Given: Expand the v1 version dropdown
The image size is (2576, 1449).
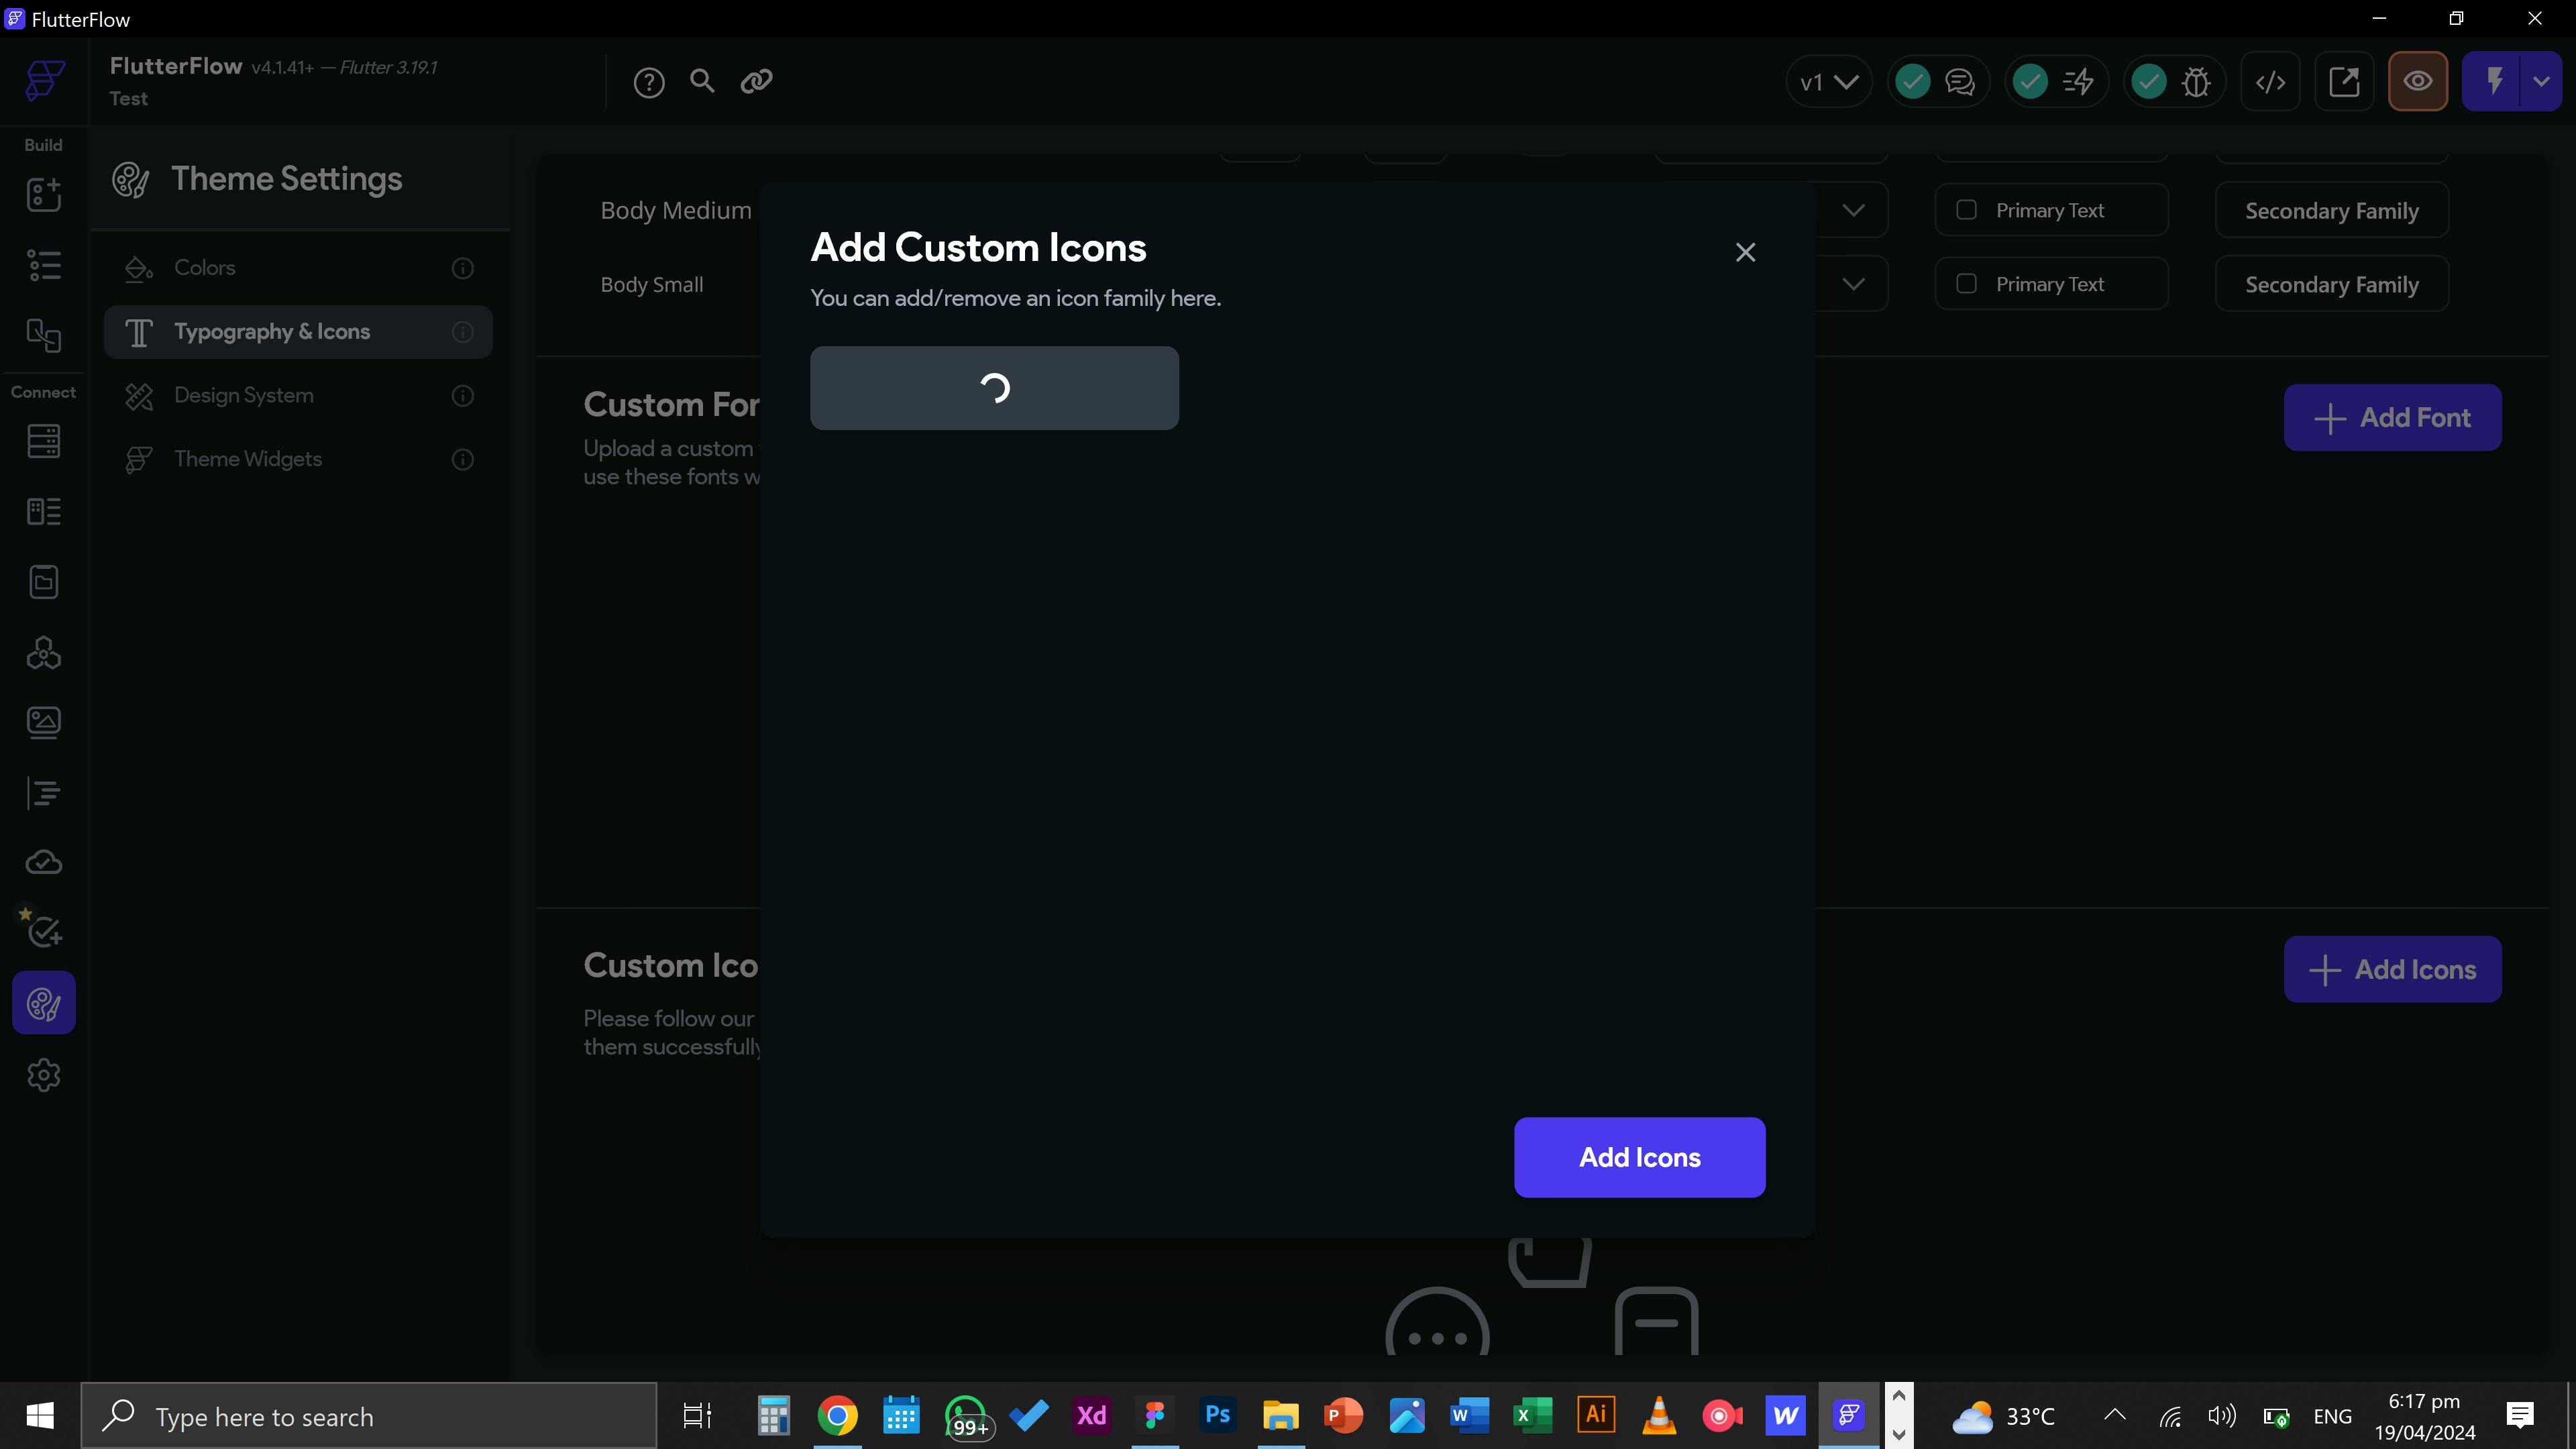Looking at the screenshot, I should click(x=1828, y=82).
